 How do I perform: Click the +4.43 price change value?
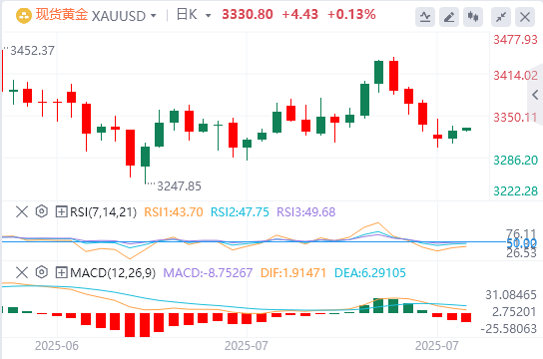click(x=299, y=15)
